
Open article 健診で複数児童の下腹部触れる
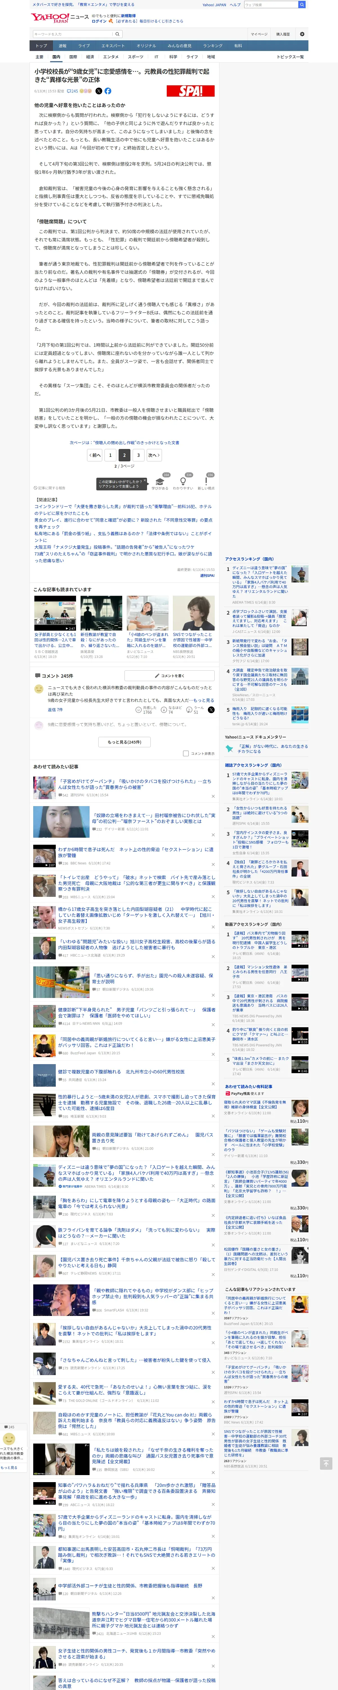[121, 1071]
